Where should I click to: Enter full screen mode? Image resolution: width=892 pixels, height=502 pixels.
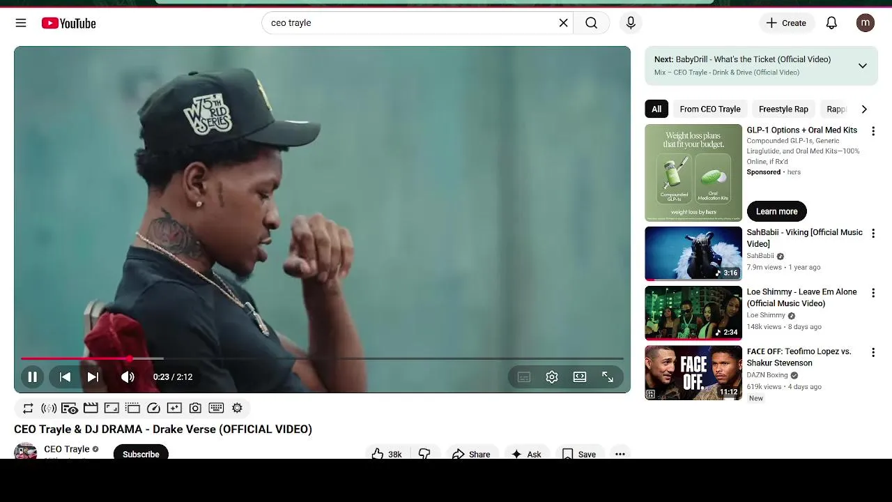tap(608, 377)
